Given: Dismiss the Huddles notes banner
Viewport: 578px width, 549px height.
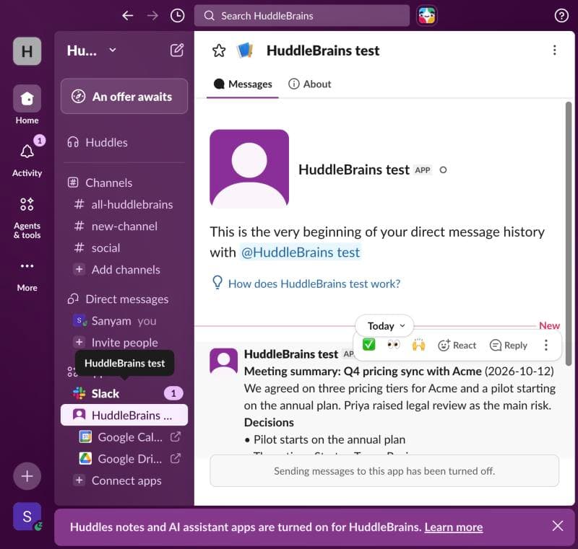Looking at the screenshot, I should [557, 526].
